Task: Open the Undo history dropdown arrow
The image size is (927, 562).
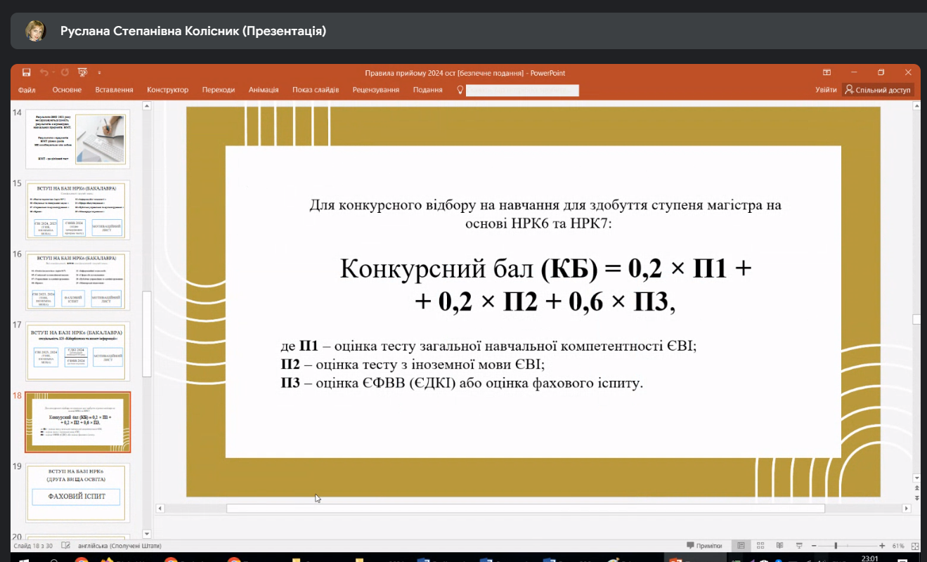Action: [53, 72]
